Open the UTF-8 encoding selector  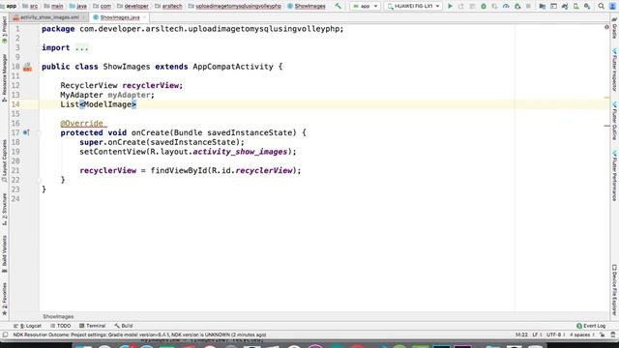(555, 334)
